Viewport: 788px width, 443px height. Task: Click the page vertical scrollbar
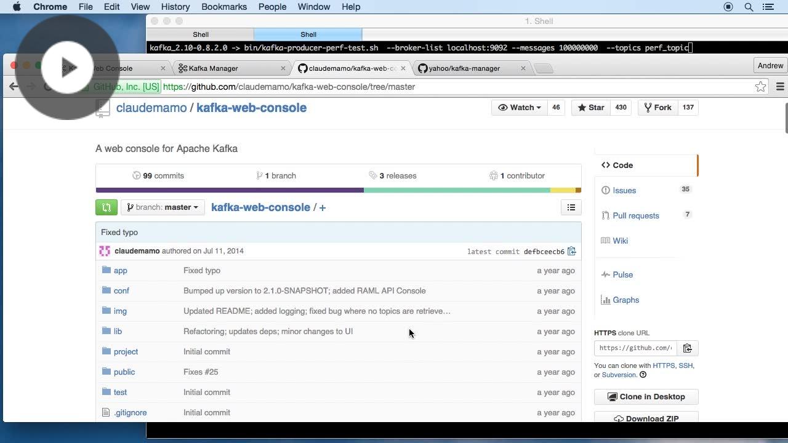click(786, 117)
